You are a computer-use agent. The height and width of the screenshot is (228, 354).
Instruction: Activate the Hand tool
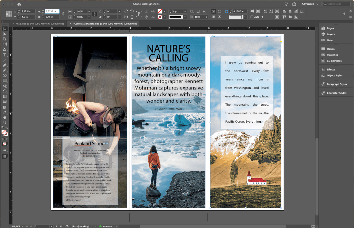coord(5,117)
